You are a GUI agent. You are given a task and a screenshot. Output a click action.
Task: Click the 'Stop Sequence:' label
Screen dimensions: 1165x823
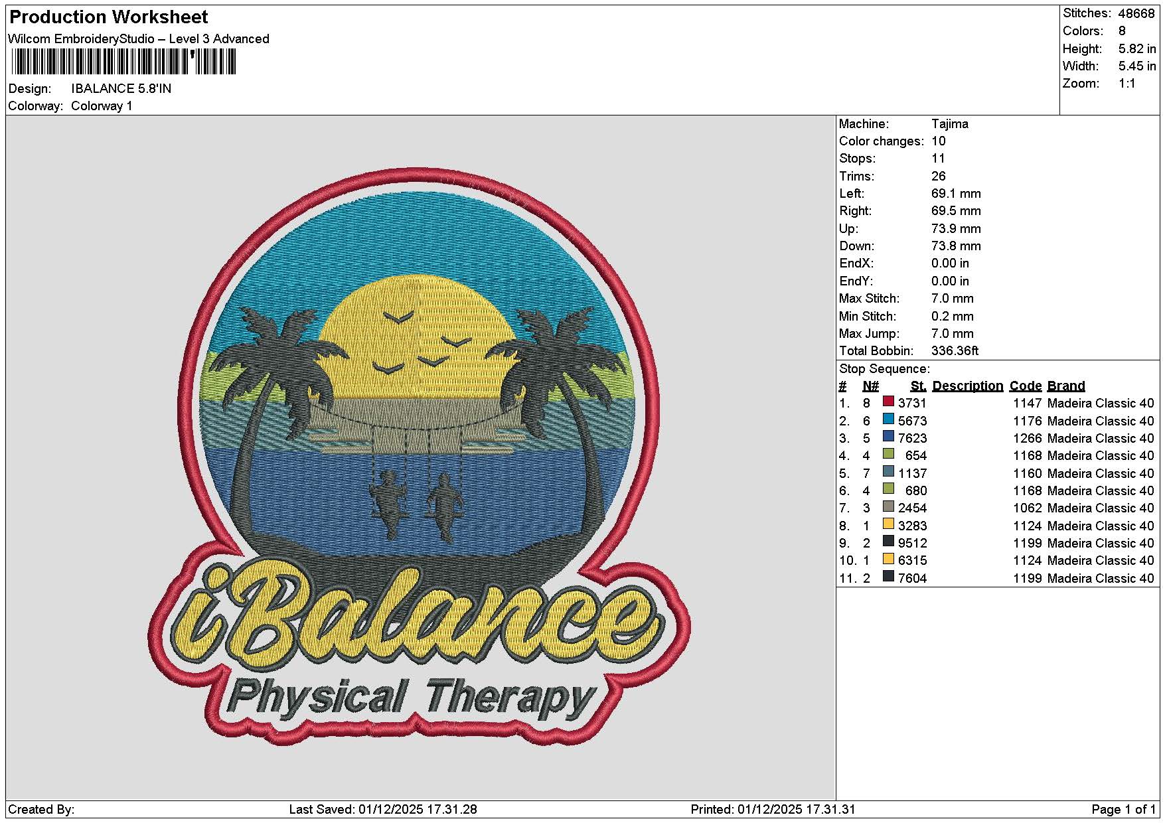(x=884, y=369)
